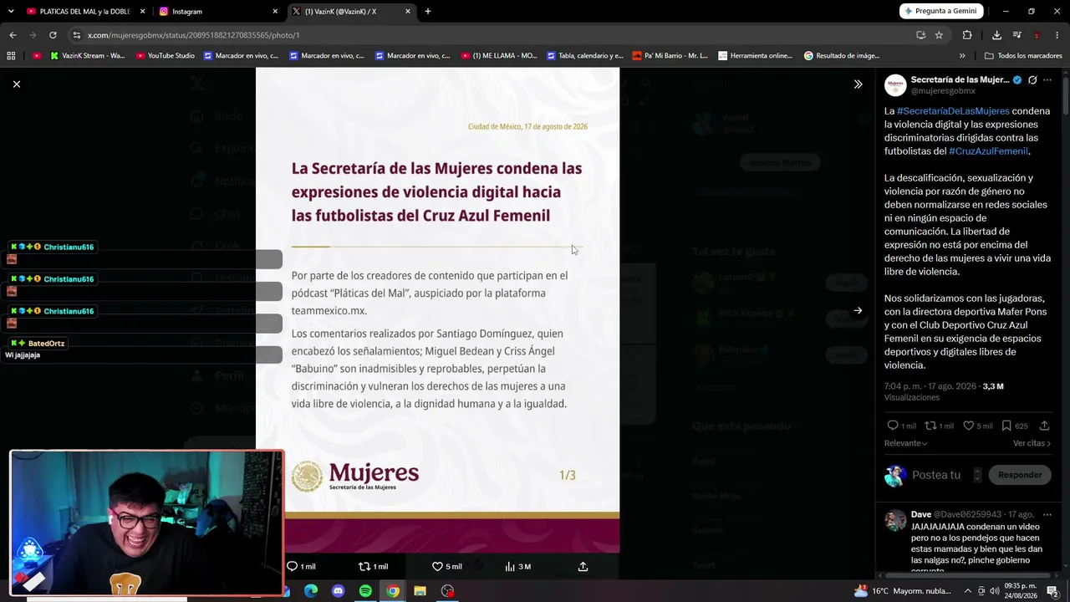
Task: Click the reply icon below the photo
Action: click(x=292, y=566)
